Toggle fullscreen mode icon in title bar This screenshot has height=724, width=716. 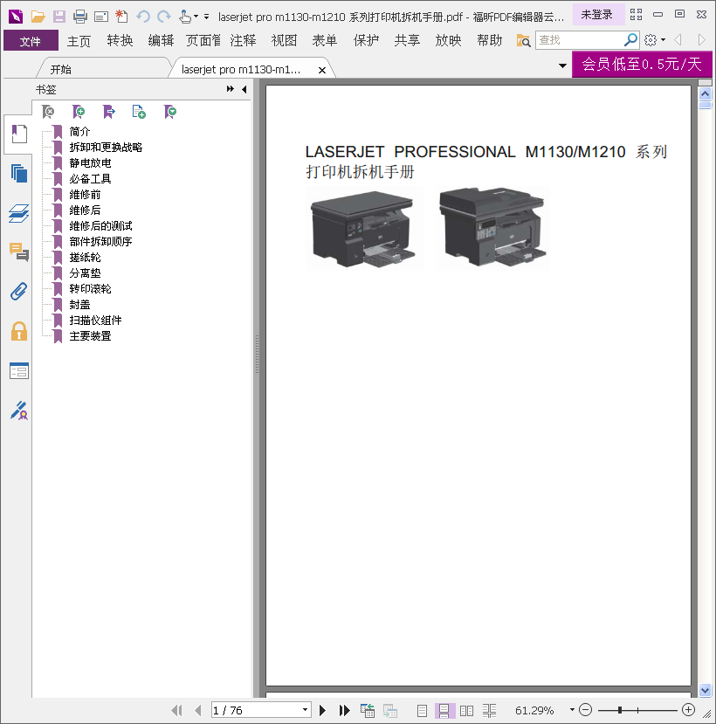tap(637, 14)
